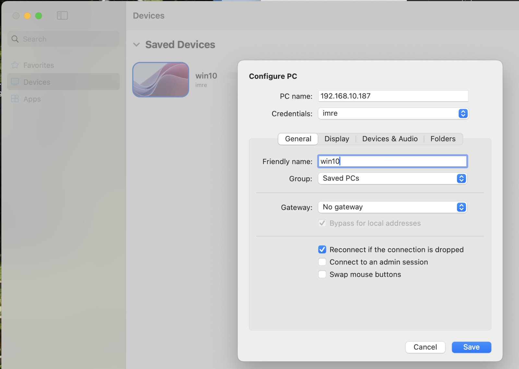The image size is (519, 369).
Task: Click the green zoom window button
Action: (x=39, y=16)
